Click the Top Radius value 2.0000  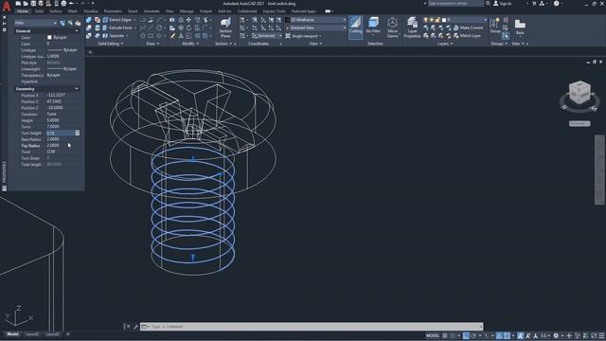click(x=53, y=145)
